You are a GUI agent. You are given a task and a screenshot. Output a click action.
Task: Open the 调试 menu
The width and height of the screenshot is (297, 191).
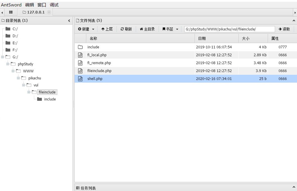[54, 5]
